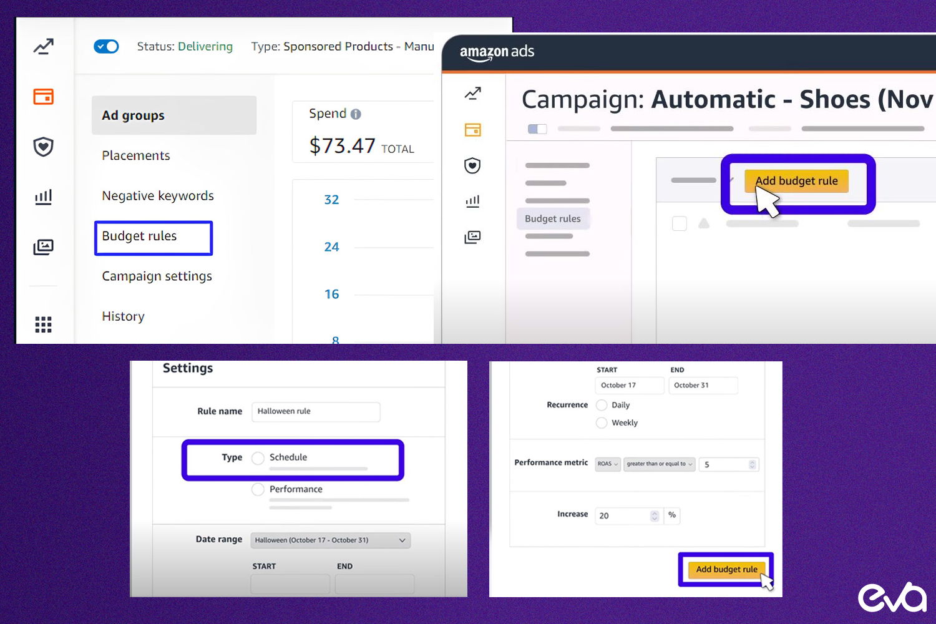Screen dimensions: 936x624
Task: Click the empty START field in Settings
Action: (x=290, y=584)
